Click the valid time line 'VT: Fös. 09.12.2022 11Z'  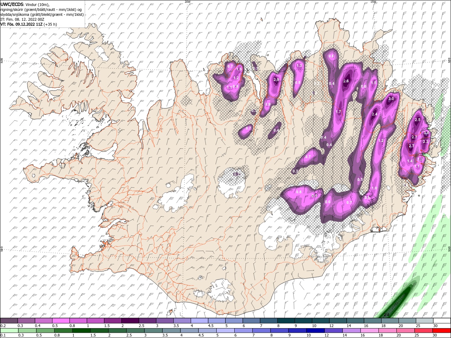pyautogui.click(x=21, y=24)
